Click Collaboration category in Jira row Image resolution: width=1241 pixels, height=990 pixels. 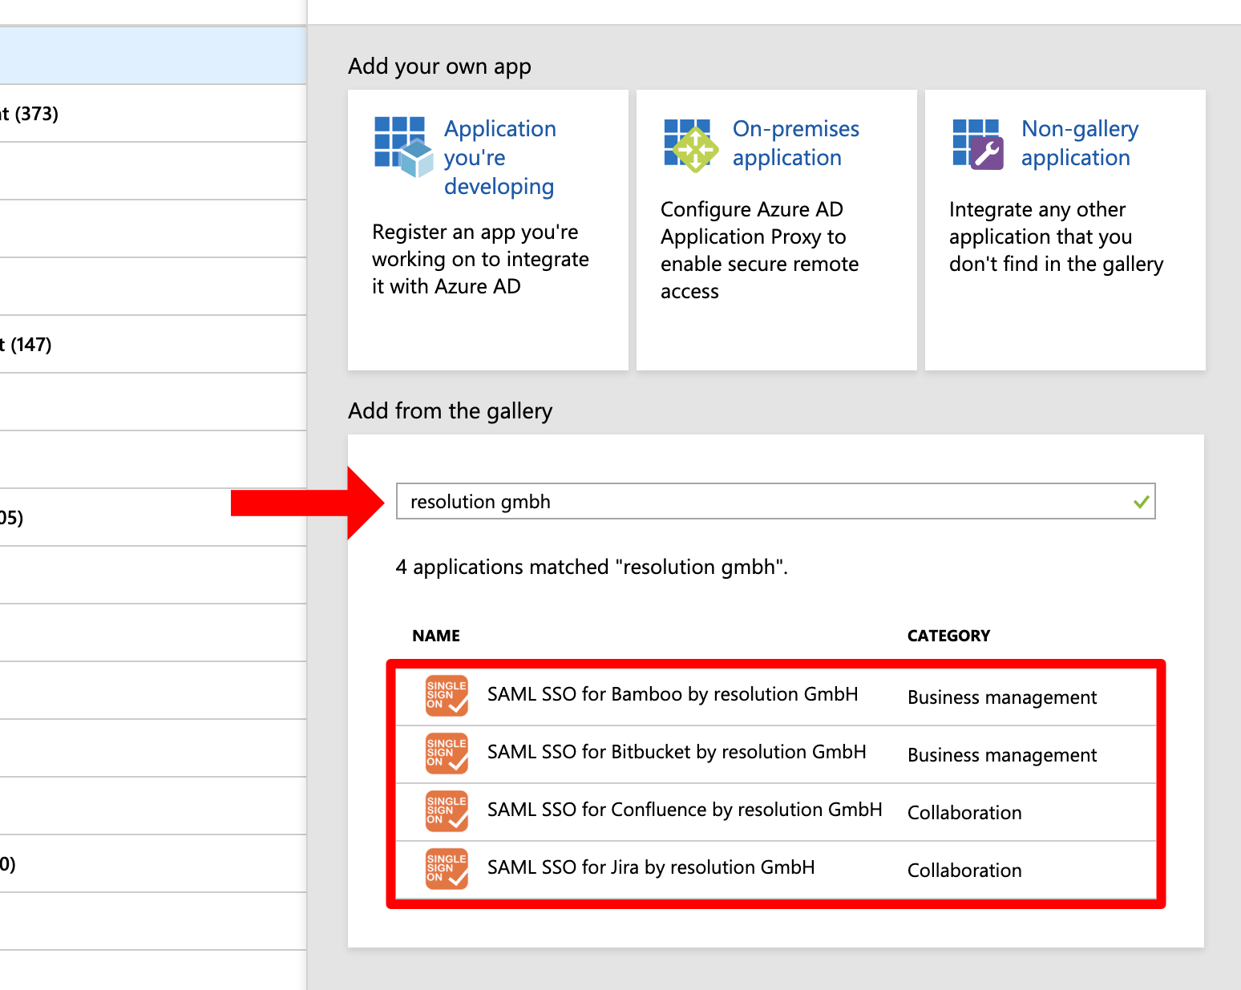click(964, 871)
